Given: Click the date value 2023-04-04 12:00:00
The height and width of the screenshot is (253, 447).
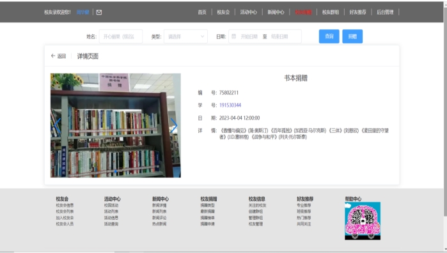Looking at the screenshot, I should pos(239,118).
